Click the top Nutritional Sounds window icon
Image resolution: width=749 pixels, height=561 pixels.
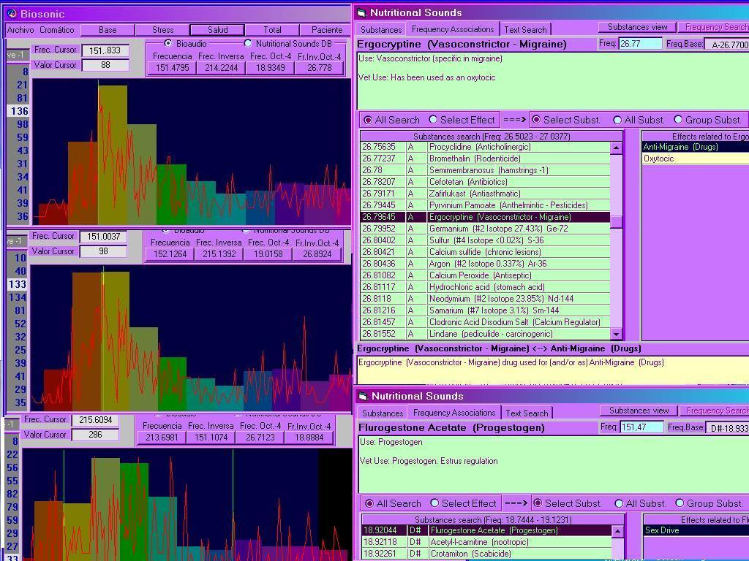point(361,12)
